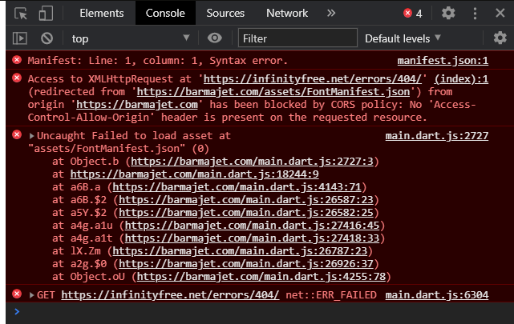Show the console sidebar

[21, 38]
